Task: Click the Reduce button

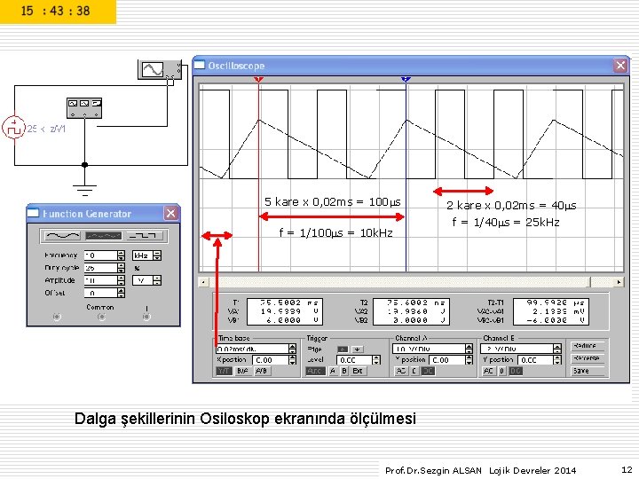Action: tap(587, 346)
